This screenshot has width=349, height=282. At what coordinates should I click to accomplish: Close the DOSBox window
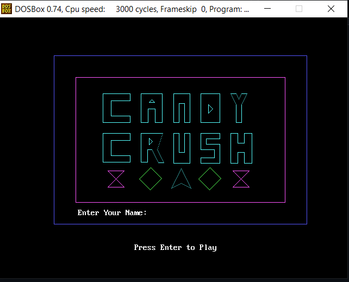coord(331,9)
